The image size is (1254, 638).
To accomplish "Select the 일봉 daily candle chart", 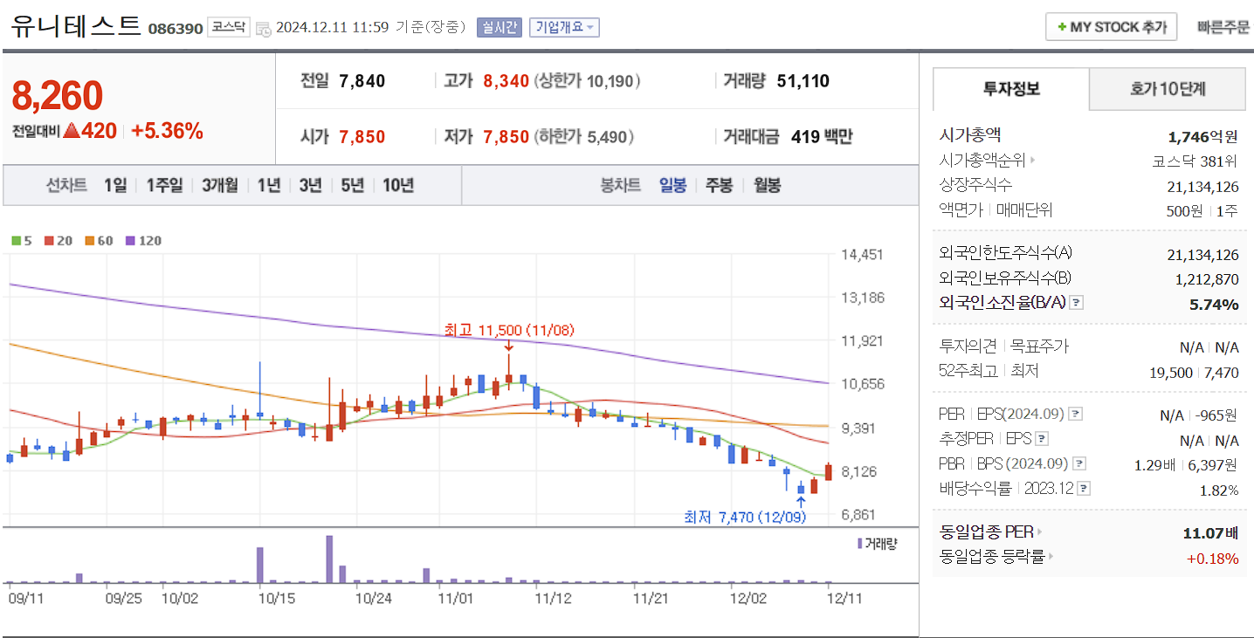I will [x=672, y=185].
